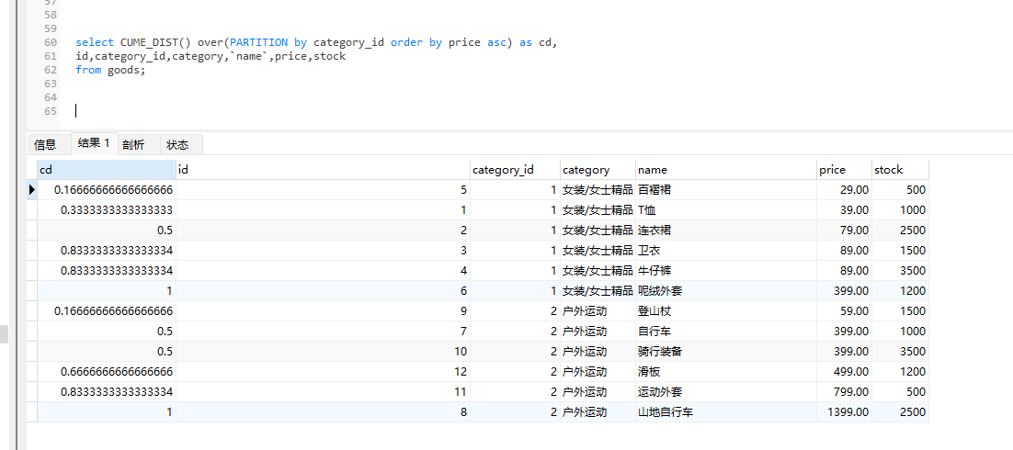Screen dimensions: 1013x450
Task: Click the category column header
Action: [x=598, y=170]
